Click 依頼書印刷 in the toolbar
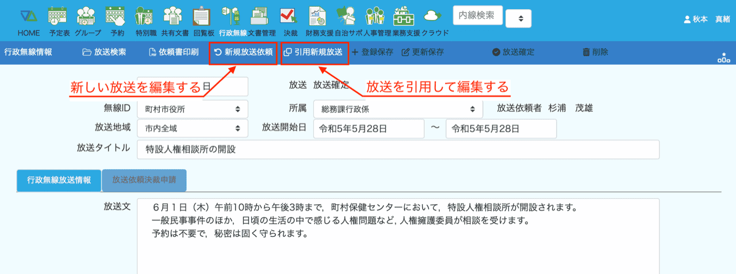736x274 pixels. 174,52
